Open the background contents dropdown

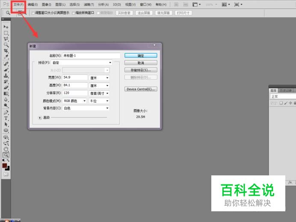pyautogui.click(x=86, y=108)
